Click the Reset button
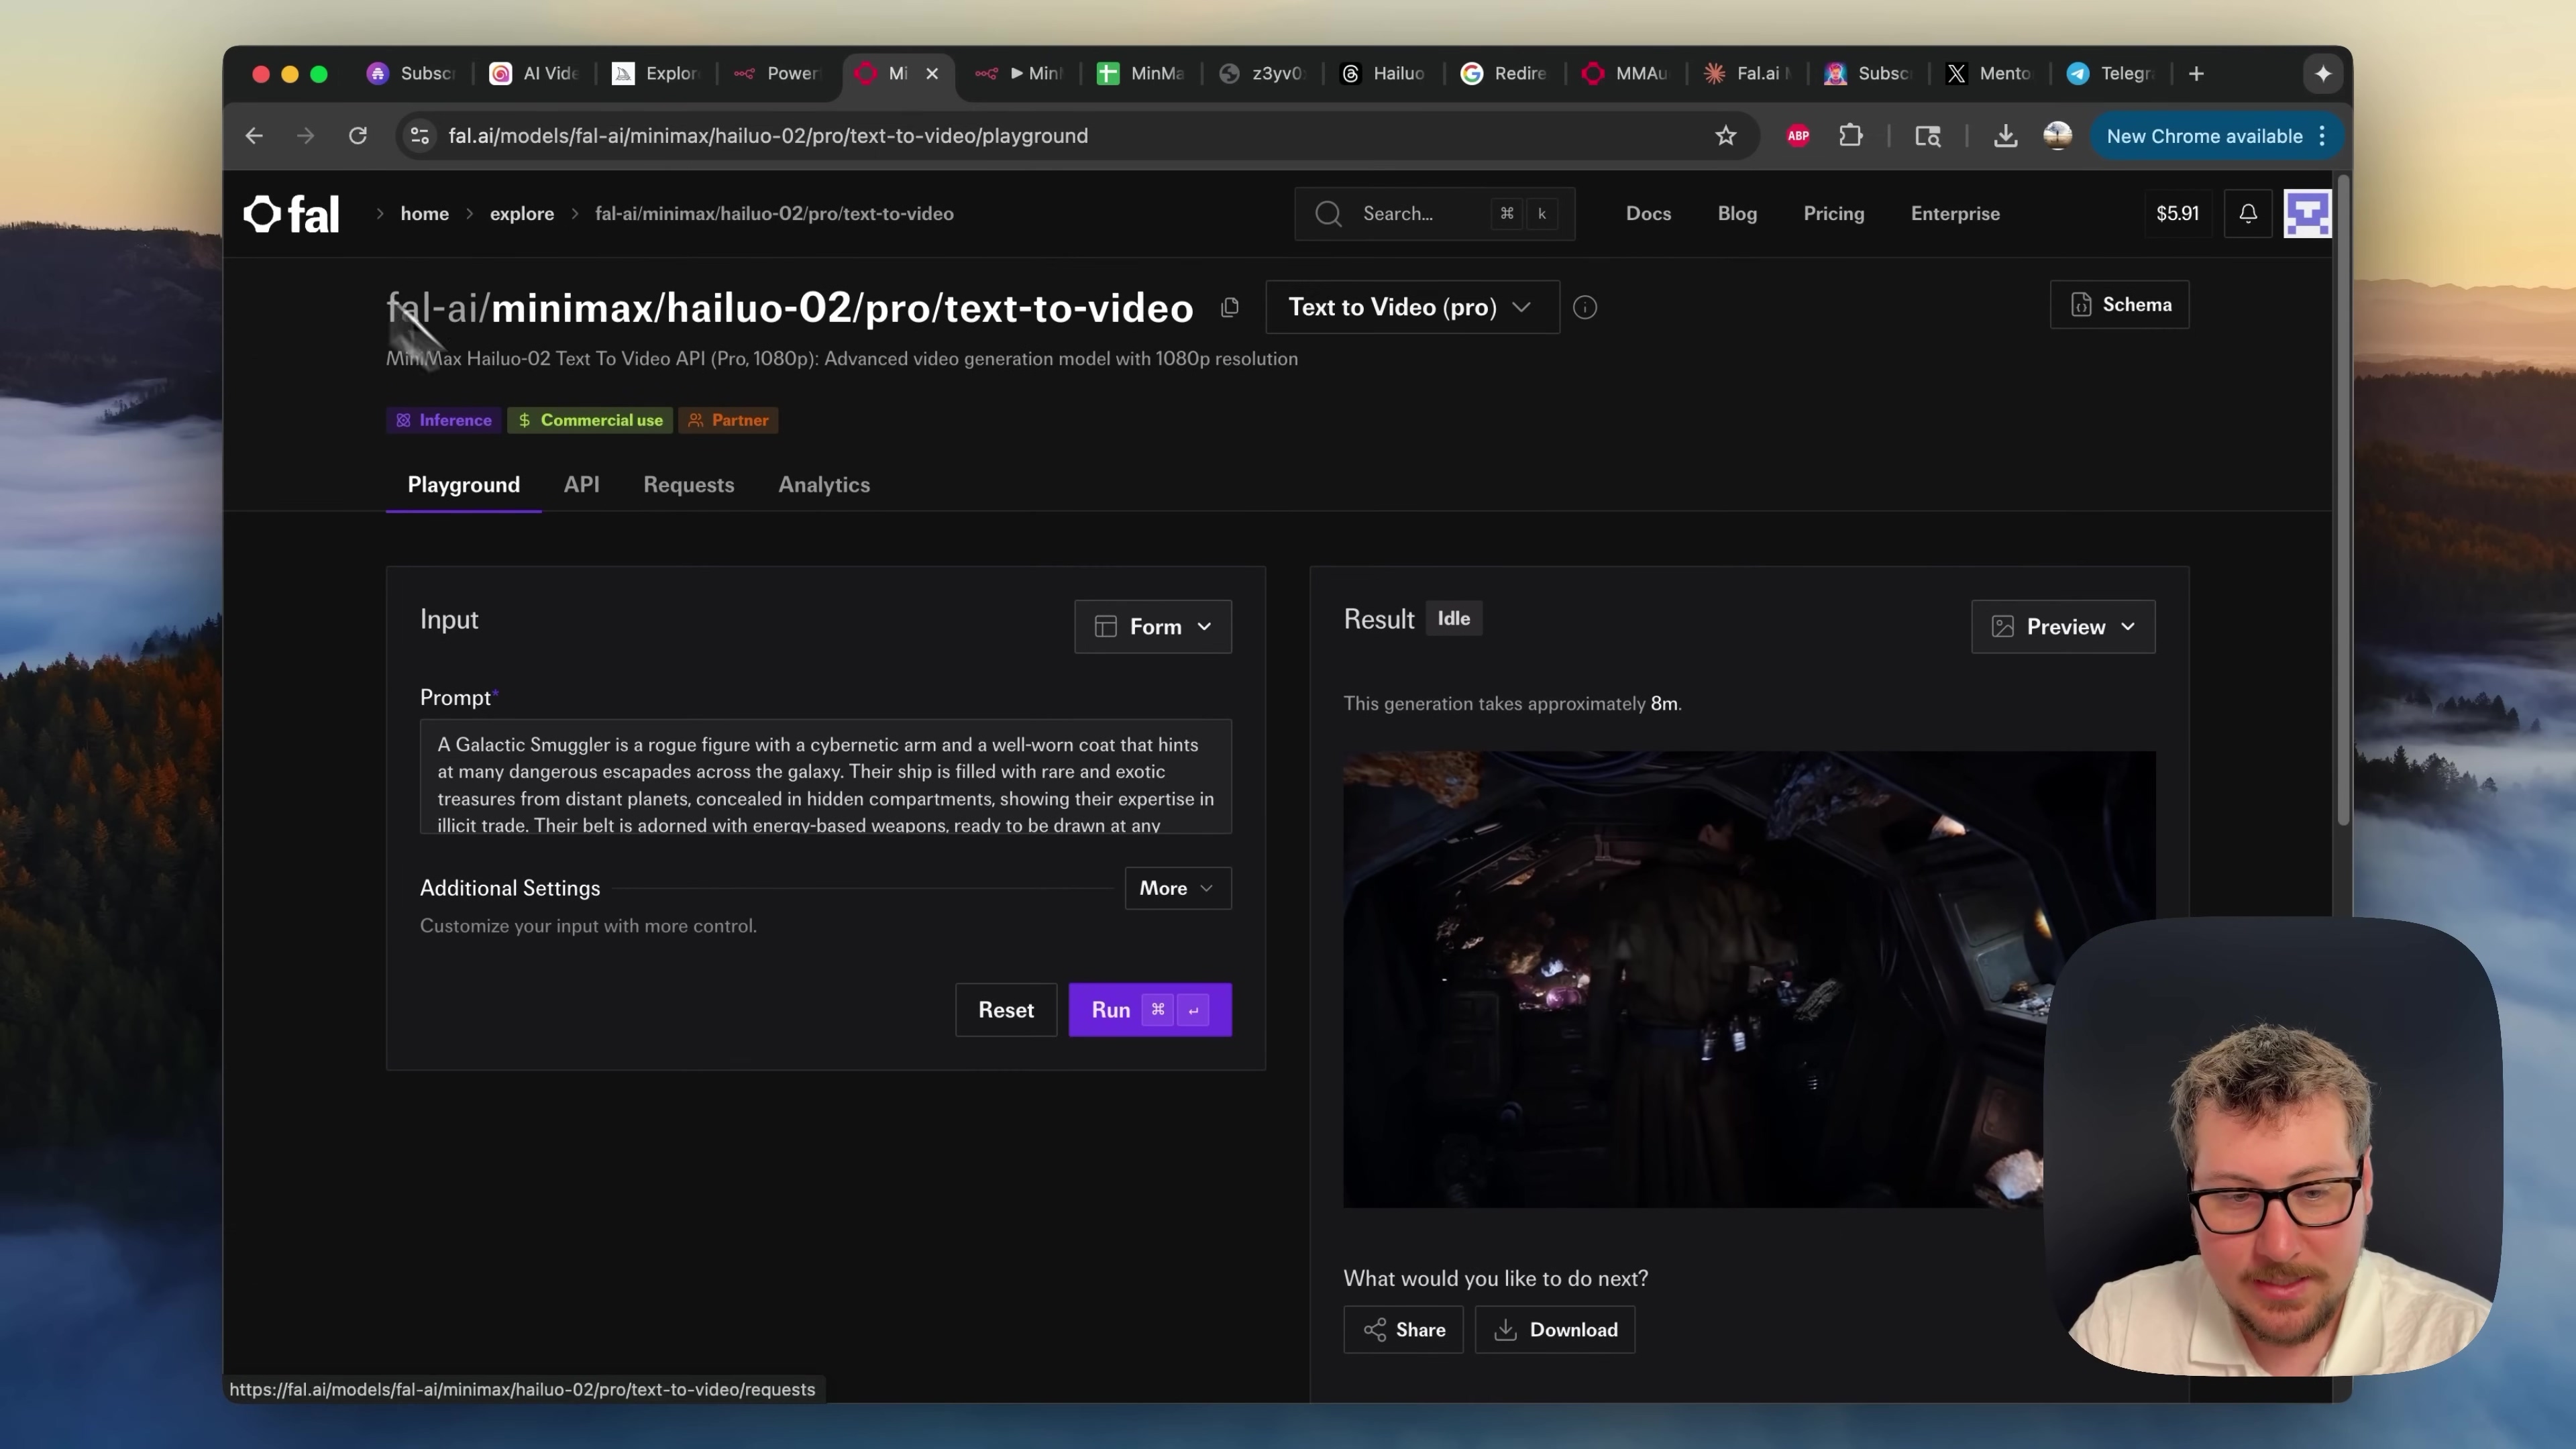Image resolution: width=2576 pixels, height=1449 pixels. [x=1006, y=1010]
